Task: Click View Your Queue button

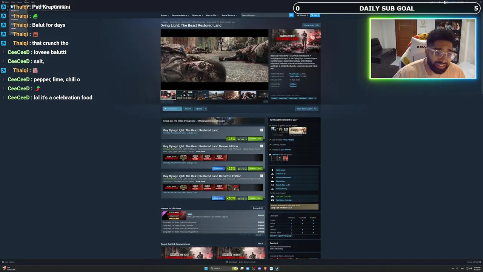Action: pos(307,109)
